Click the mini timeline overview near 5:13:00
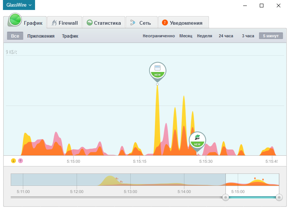Screen dimensions: 290x210 coord(130,180)
